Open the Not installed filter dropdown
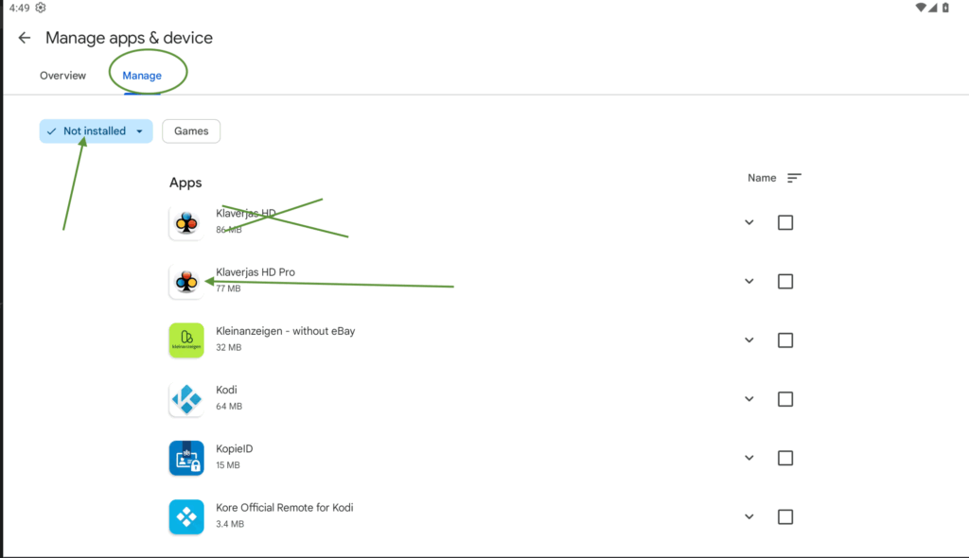Screen dimensions: 969x558 point(96,131)
